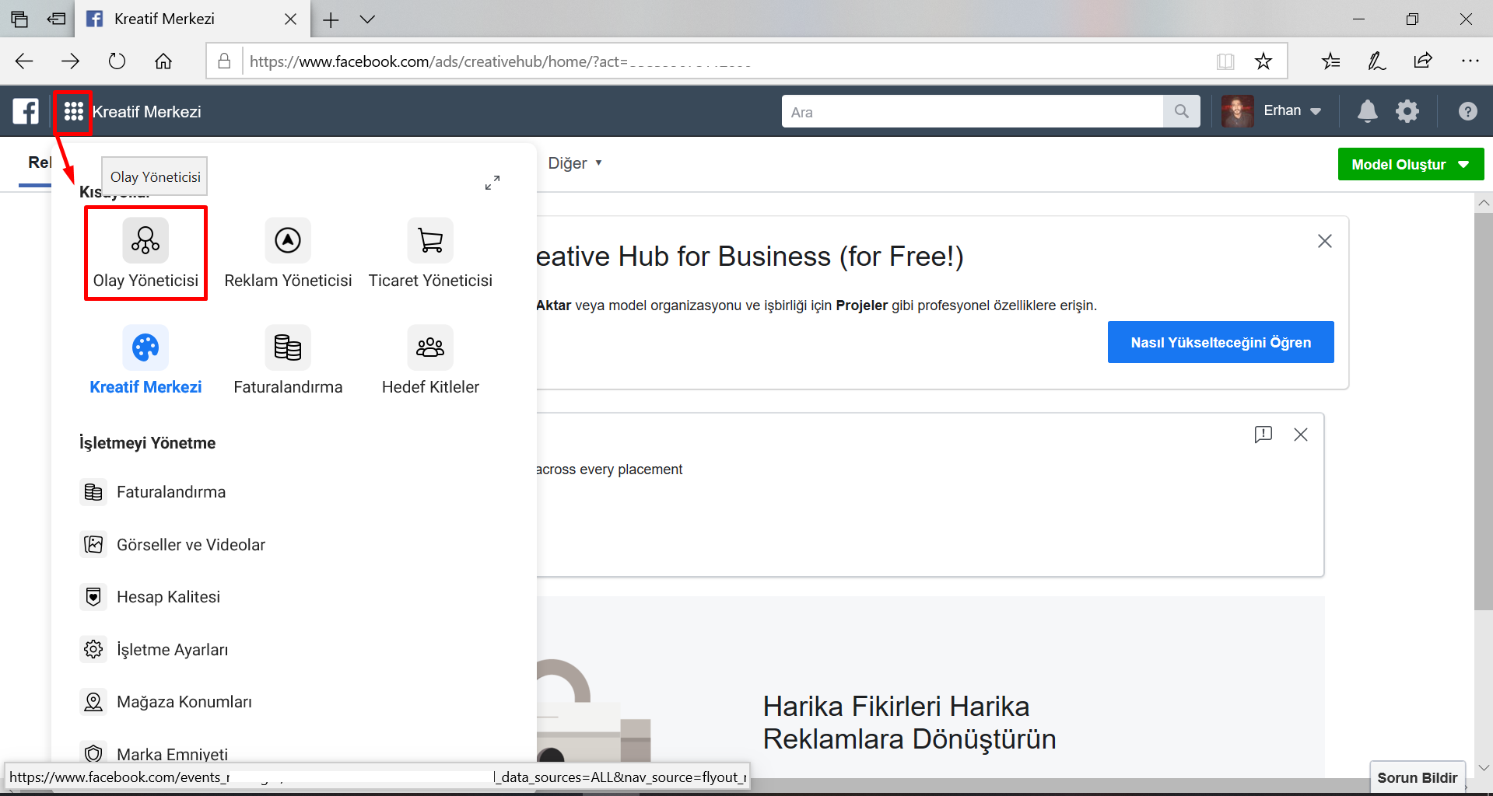The width and height of the screenshot is (1493, 796).
Task: Expand the Diğer dropdown
Action: tap(575, 163)
